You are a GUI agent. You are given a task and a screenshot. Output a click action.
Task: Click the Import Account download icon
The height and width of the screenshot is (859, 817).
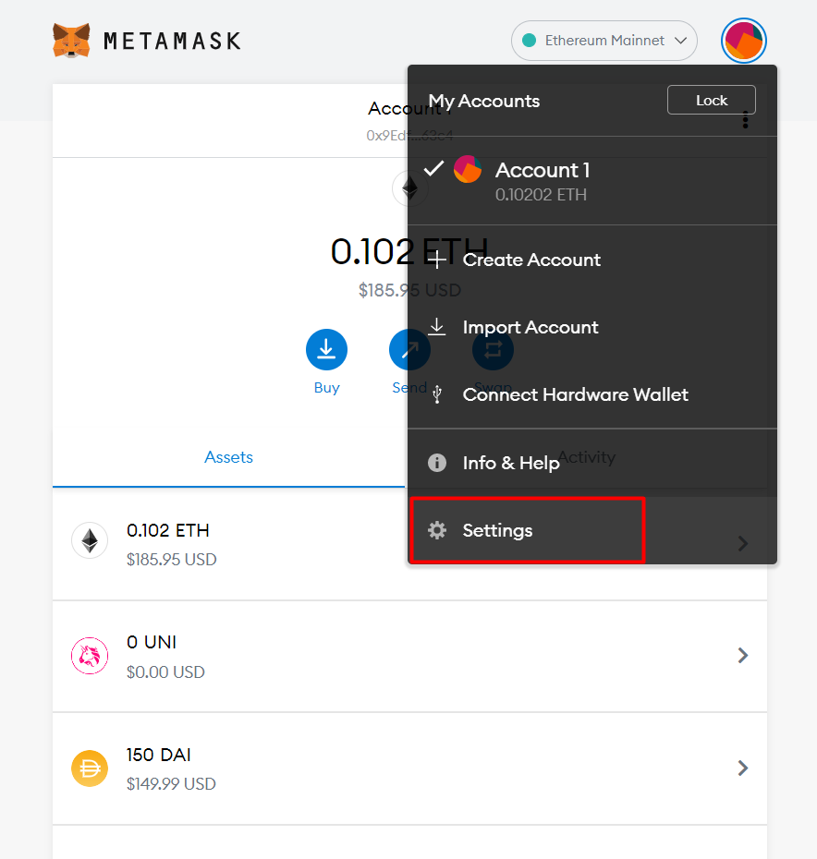tap(437, 327)
